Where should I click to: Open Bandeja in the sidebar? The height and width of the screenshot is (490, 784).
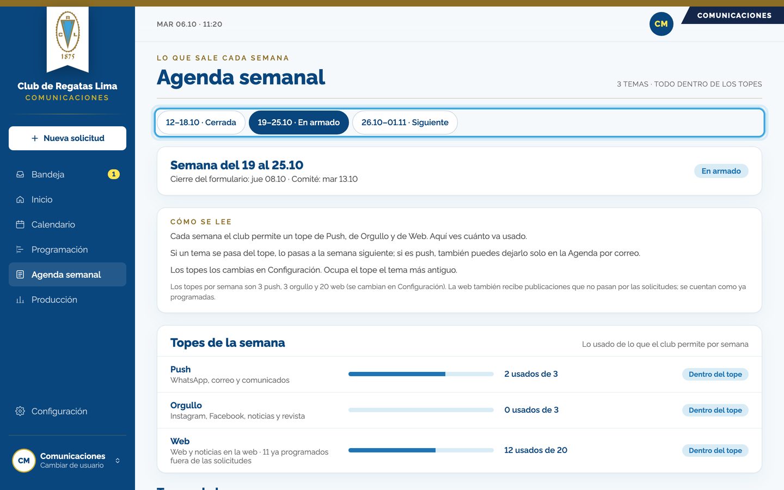(x=68, y=174)
